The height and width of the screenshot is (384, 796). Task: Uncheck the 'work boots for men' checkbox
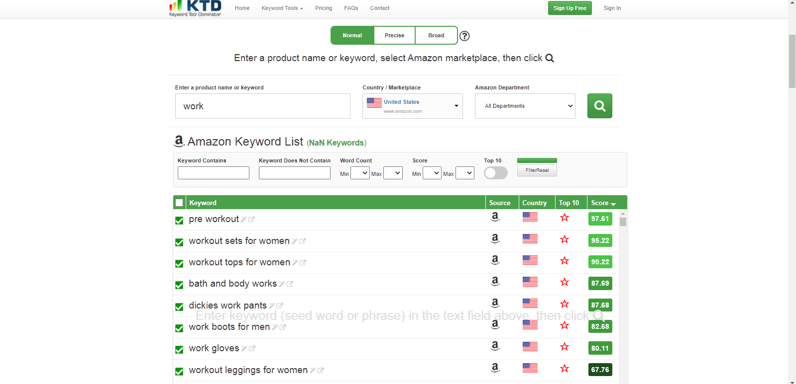point(179,328)
